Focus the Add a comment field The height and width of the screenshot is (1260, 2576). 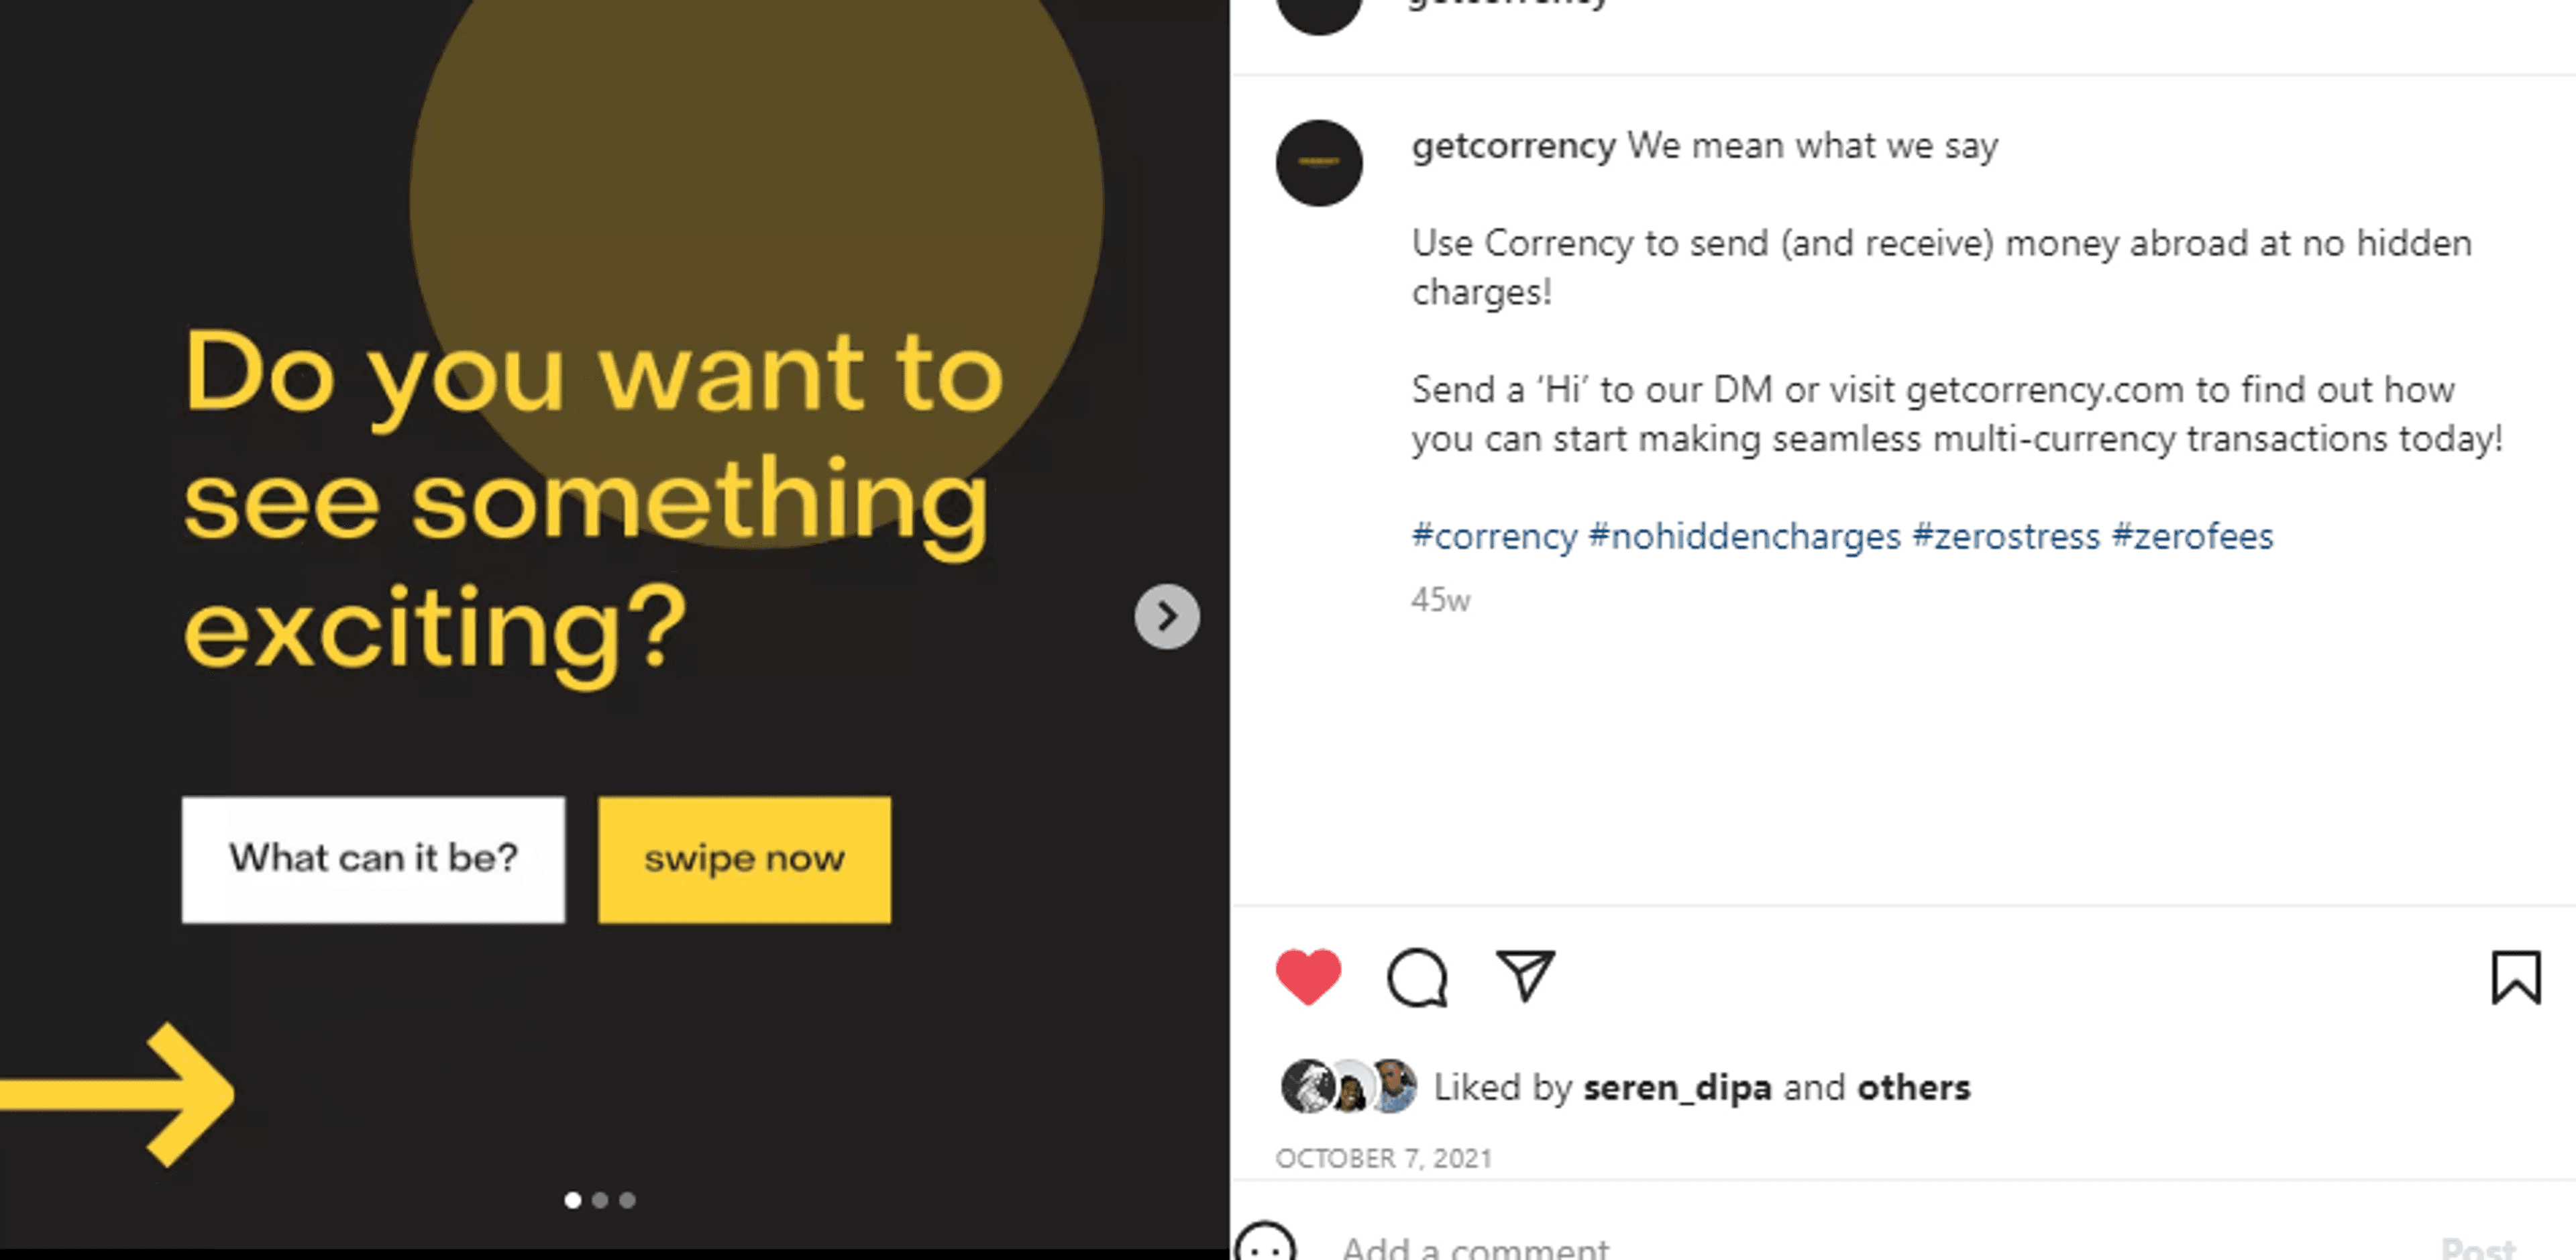pos(1880,1246)
